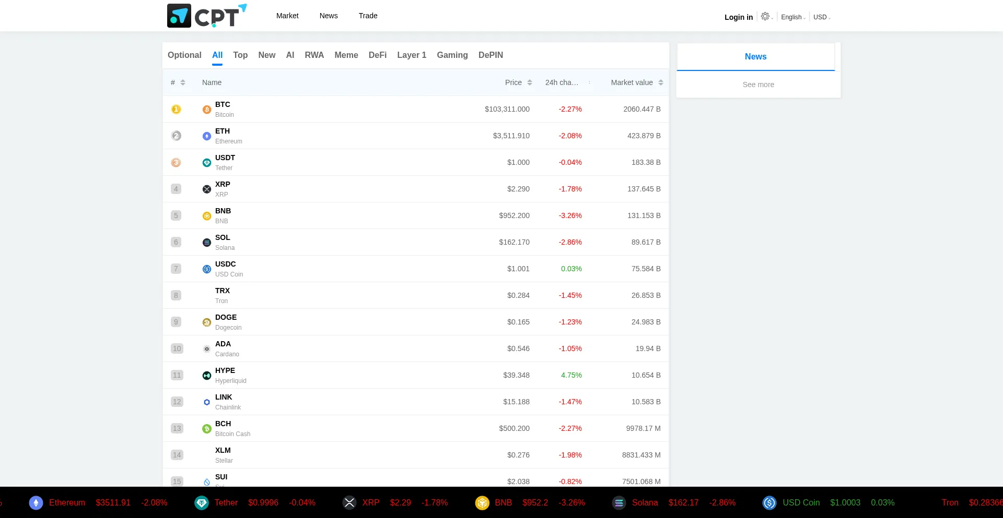1003x518 pixels.
Task: Click See more in News panel
Action: click(758, 85)
